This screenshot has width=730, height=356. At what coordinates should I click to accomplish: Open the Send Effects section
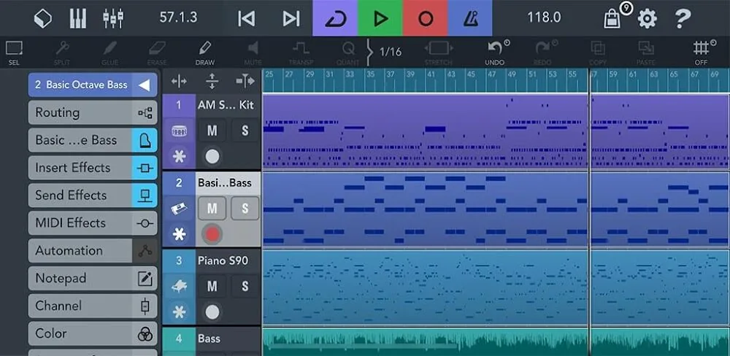(93, 196)
